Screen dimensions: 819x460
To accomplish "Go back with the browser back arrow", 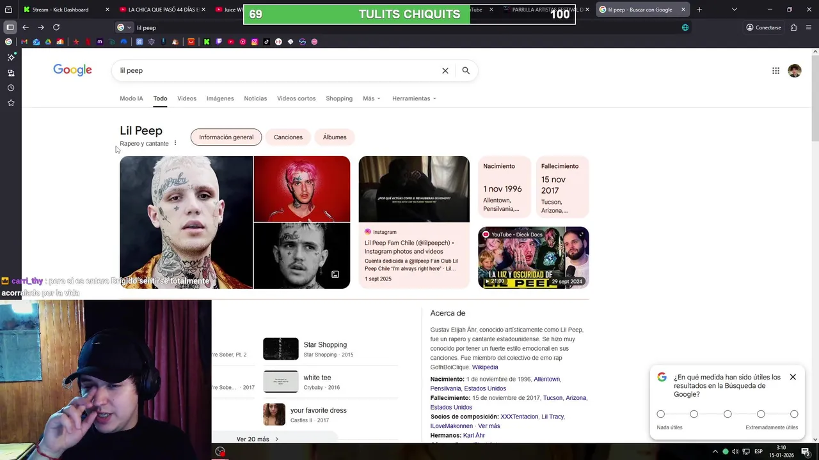I will (x=25, y=27).
